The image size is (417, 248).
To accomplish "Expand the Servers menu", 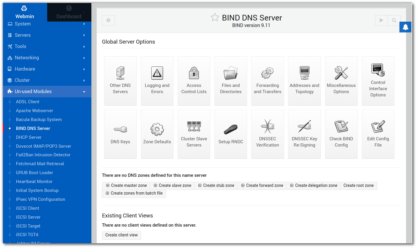I will click(x=47, y=35).
